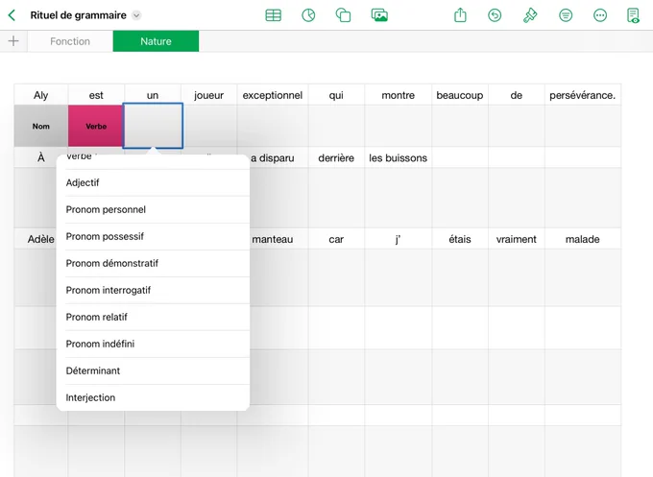Click the étais cell
The image size is (653, 477).
[x=460, y=239]
